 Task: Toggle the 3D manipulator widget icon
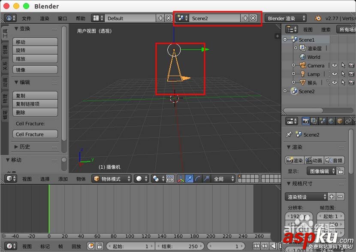coord(181,179)
